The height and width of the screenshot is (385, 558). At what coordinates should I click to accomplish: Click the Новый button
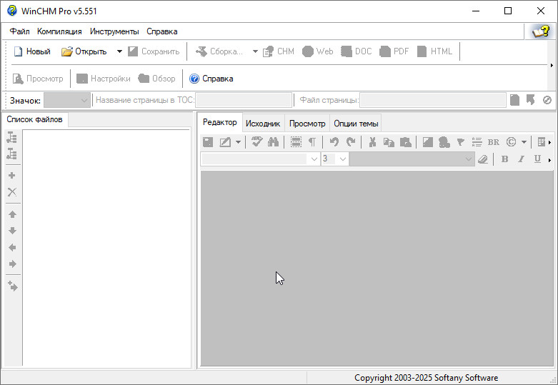[x=32, y=51]
